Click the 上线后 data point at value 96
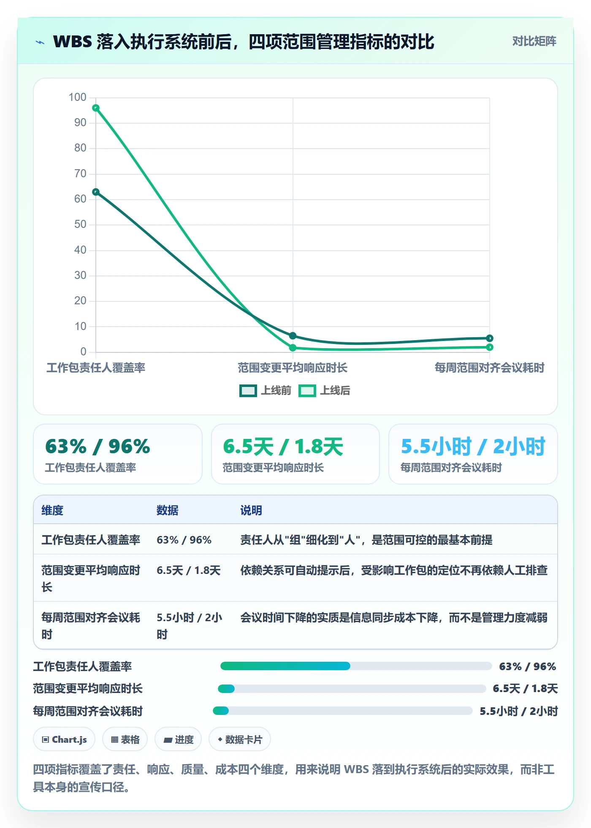 point(96,108)
